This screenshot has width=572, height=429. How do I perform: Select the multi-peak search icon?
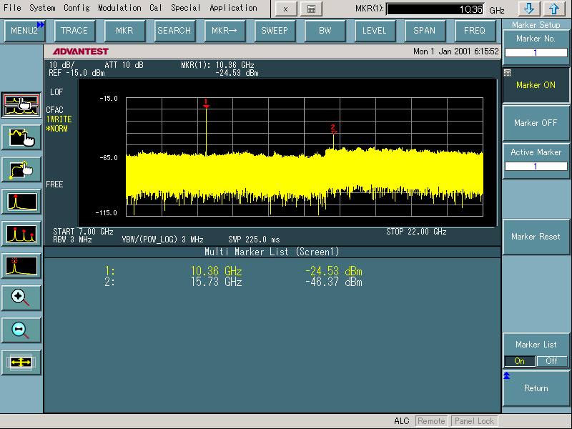(20, 234)
